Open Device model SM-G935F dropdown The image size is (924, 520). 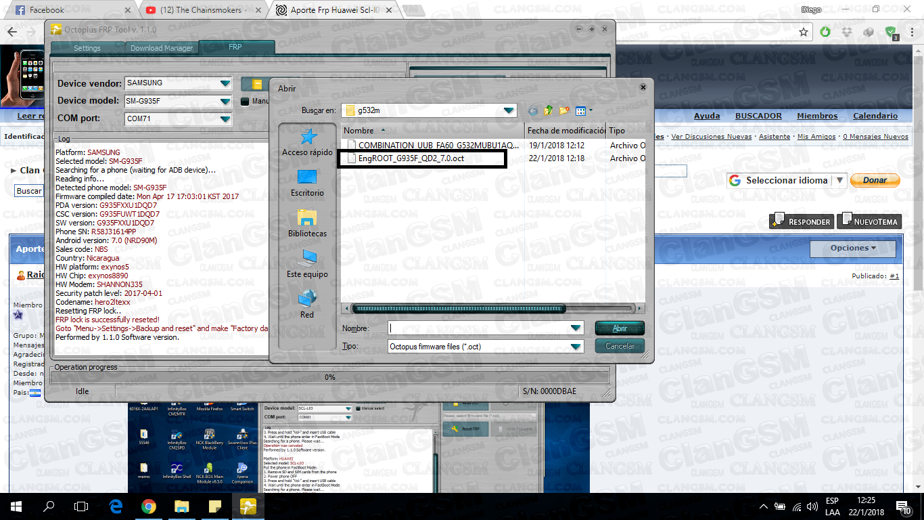(x=225, y=102)
